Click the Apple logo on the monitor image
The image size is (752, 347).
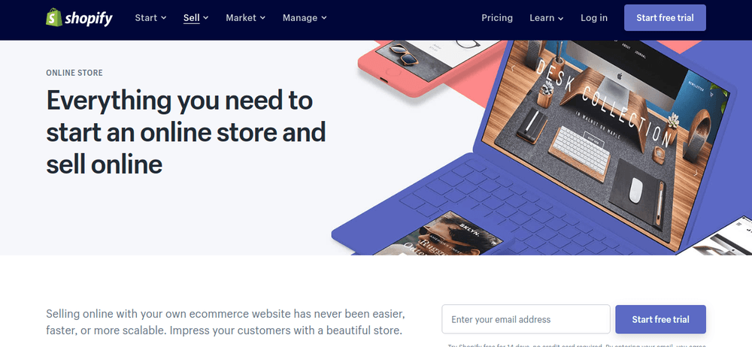tap(619, 76)
